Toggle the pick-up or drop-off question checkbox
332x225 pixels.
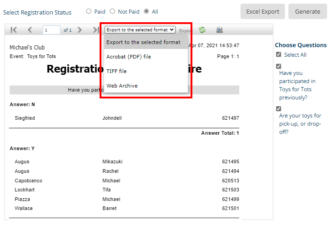[x=278, y=109]
